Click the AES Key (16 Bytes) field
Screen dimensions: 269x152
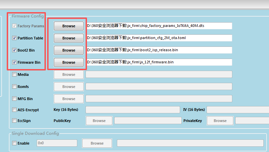click(x=133, y=110)
